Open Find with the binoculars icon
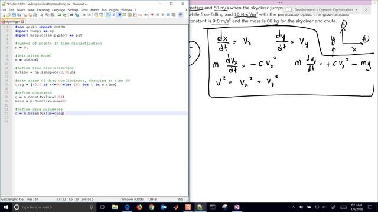The width and height of the screenshot is (378, 212). point(71,15)
